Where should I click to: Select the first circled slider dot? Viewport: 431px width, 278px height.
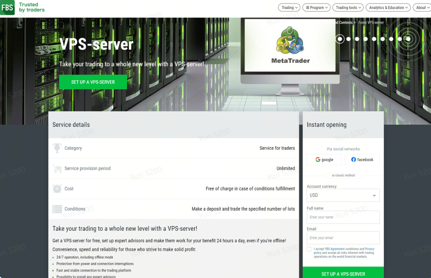340,39
